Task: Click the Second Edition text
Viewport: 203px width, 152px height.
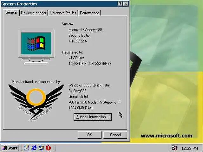Action: pyautogui.click(x=80, y=35)
